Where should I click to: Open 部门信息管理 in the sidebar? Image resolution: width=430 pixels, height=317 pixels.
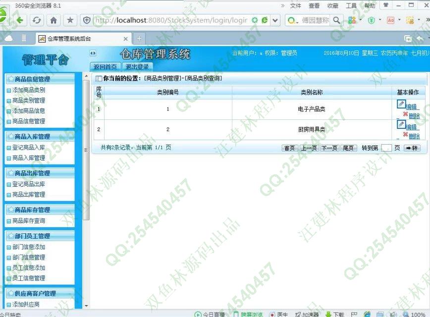tap(29, 258)
